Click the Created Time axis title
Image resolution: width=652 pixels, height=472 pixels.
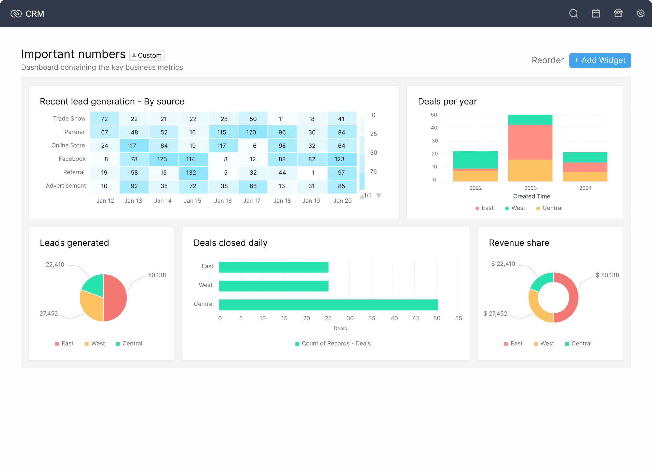tap(532, 196)
